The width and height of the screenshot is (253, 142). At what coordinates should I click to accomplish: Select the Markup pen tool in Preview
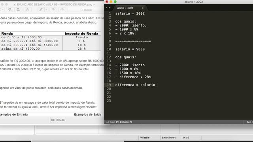click(x=41, y=9)
